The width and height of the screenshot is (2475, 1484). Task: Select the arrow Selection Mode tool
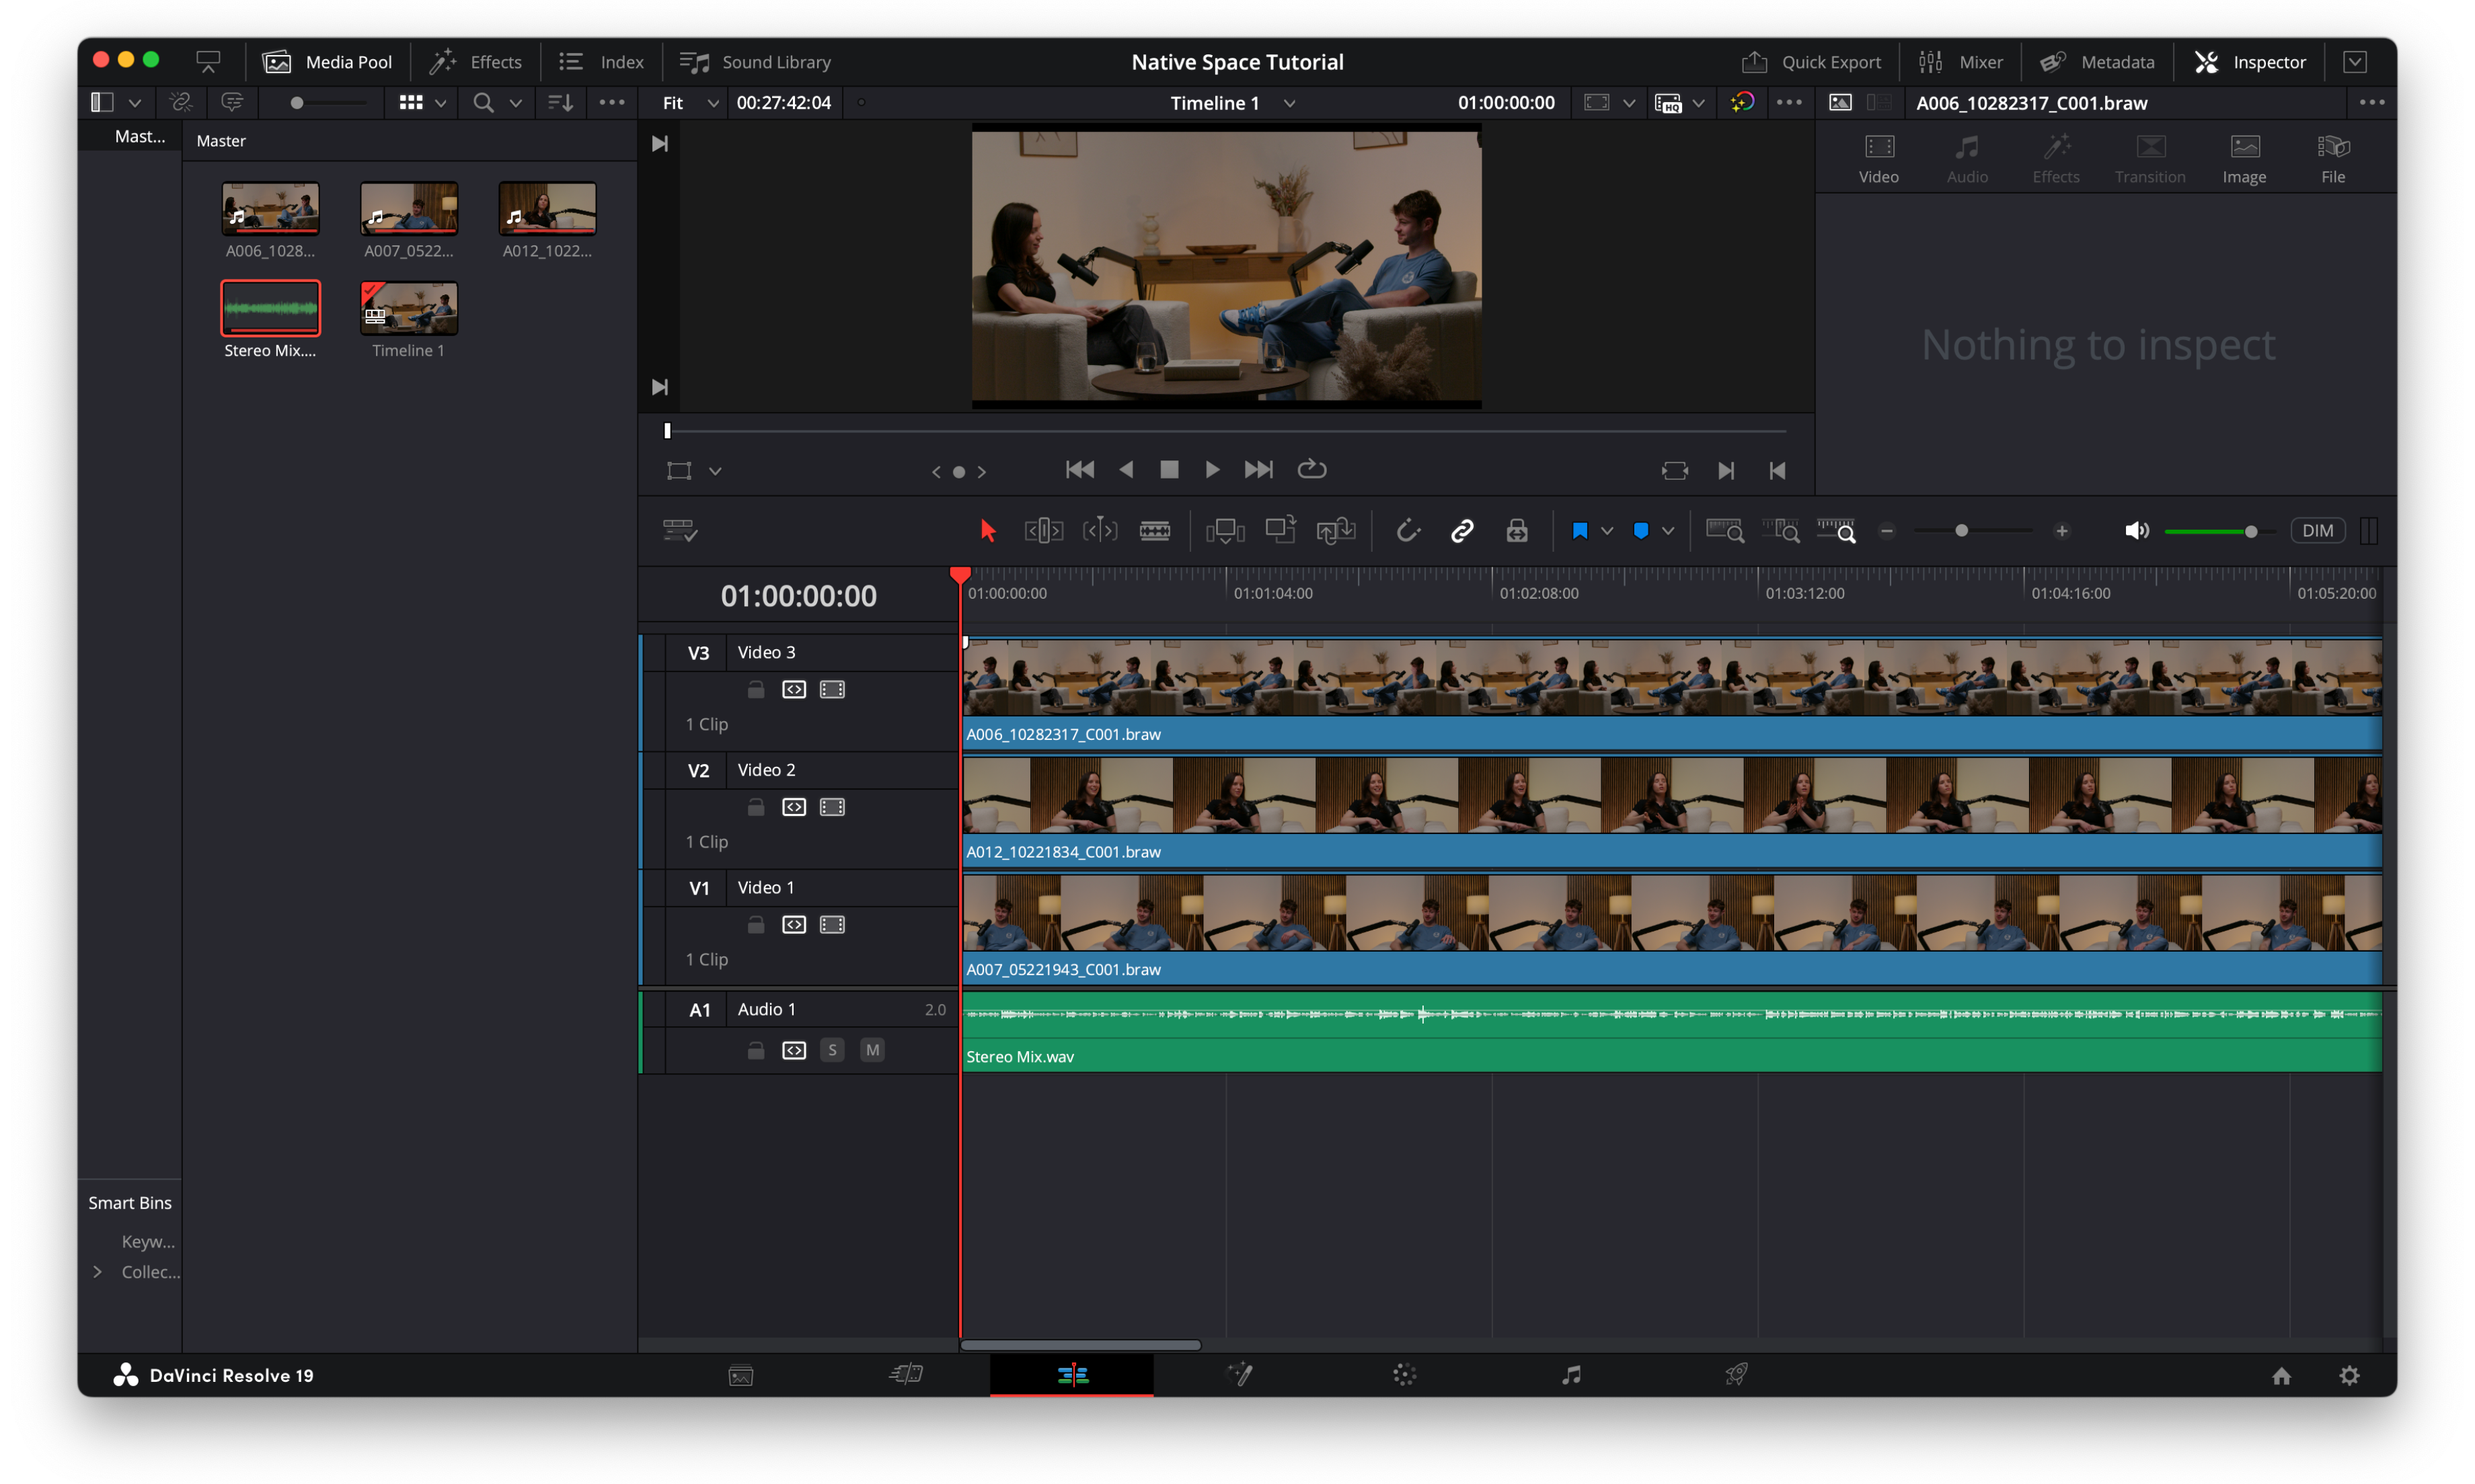click(x=987, y=530)
